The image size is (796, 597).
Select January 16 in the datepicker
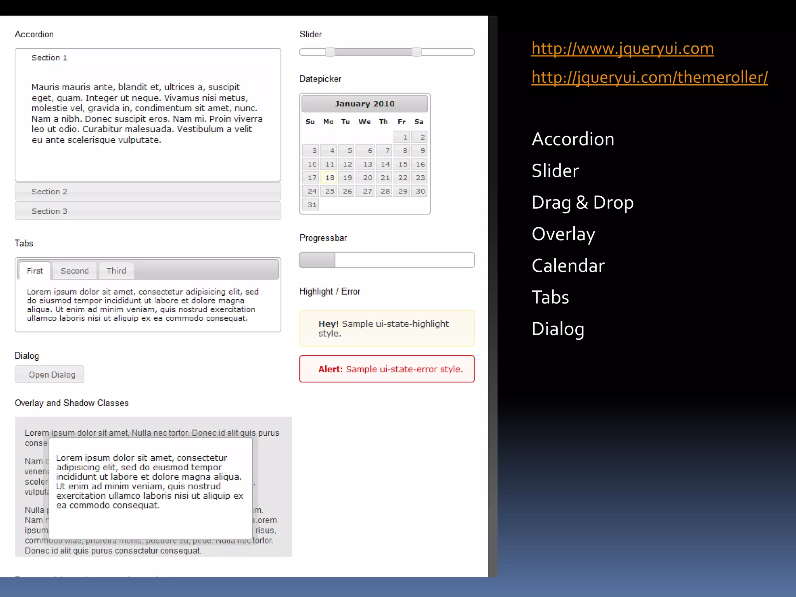tap(419, 164)
